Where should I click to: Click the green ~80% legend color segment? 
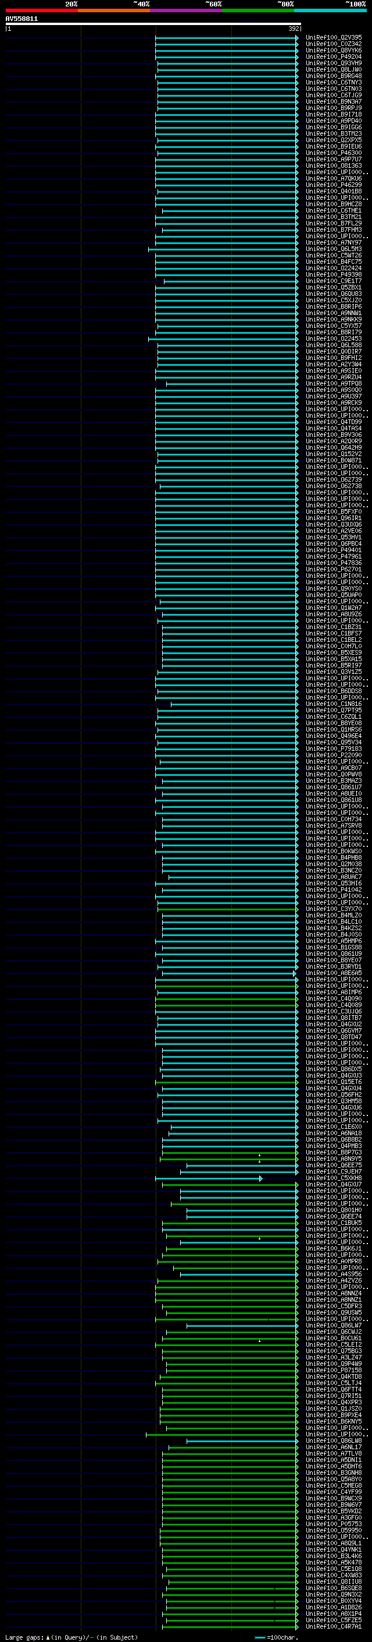(x=258, y=10)
